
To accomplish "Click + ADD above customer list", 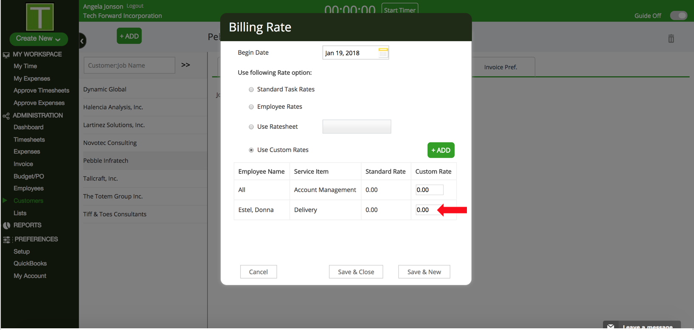I will pos(129,36).
